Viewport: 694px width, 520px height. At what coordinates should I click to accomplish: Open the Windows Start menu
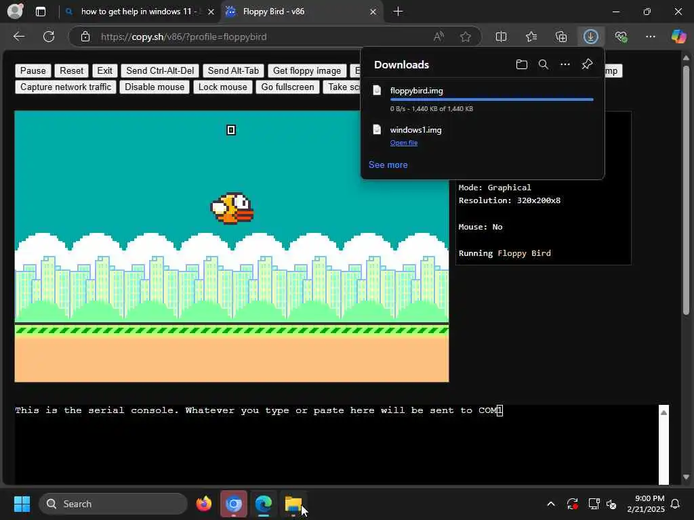click(22, 504)
